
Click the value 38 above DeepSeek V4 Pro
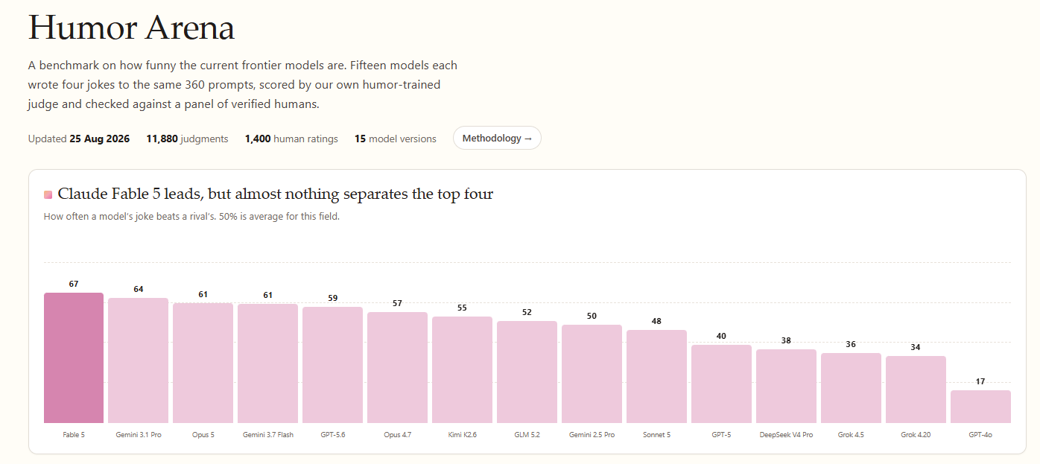pos(787,341)
